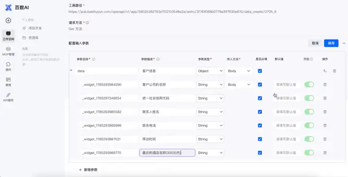Uncheck required checkbox for 统一社会信用代码
Image resolution: width=348 pixels, height=177 pixels.
point(260,98)
